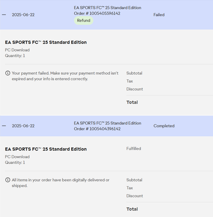This screenshot has height=217, width=213.
Task: Select the Failed status label
Action: pyautogui.click(x=159, y=15)
